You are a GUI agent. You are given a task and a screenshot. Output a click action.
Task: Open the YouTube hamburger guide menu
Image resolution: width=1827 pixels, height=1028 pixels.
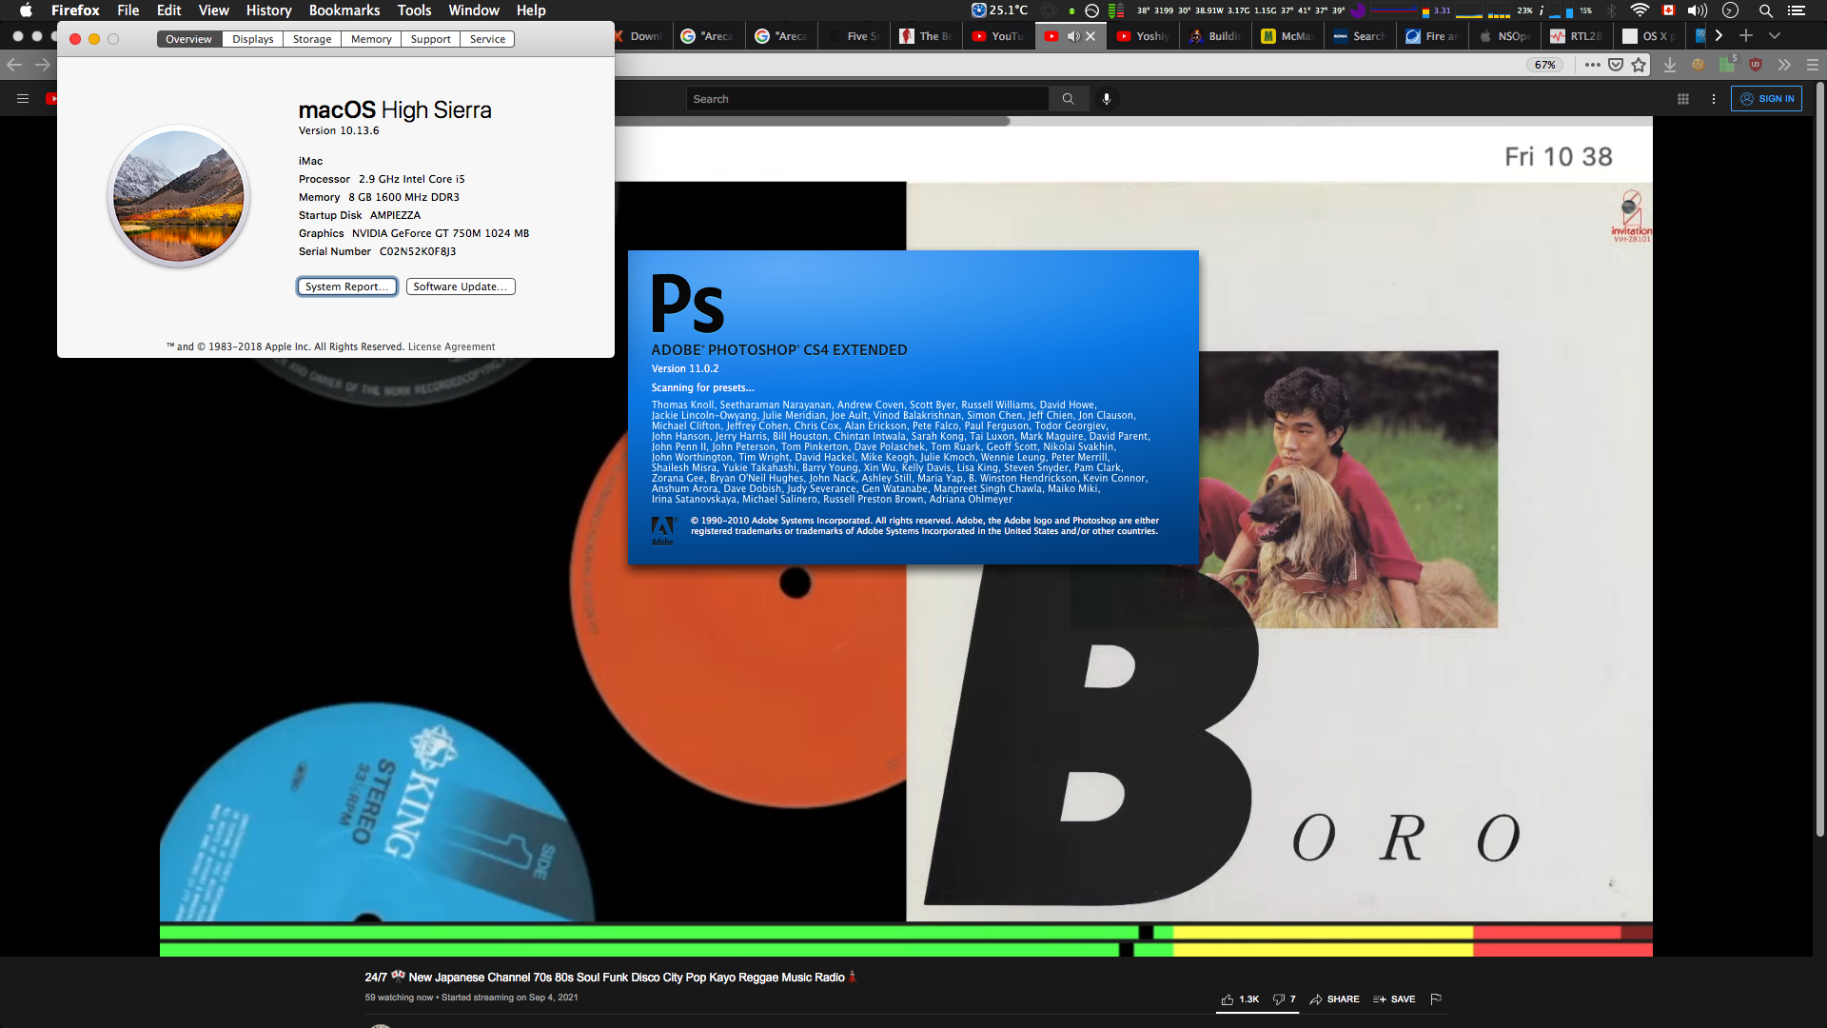coord(23,99)
